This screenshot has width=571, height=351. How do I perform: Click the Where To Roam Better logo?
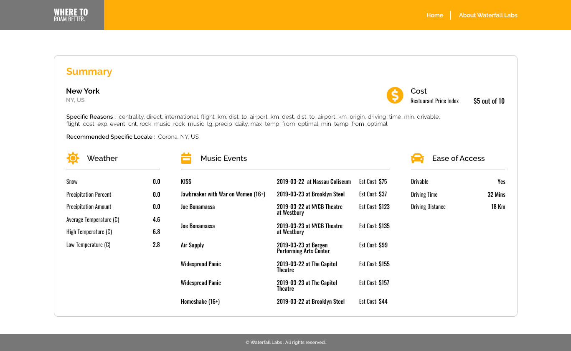pyautogui.click(x=71, y=15)
